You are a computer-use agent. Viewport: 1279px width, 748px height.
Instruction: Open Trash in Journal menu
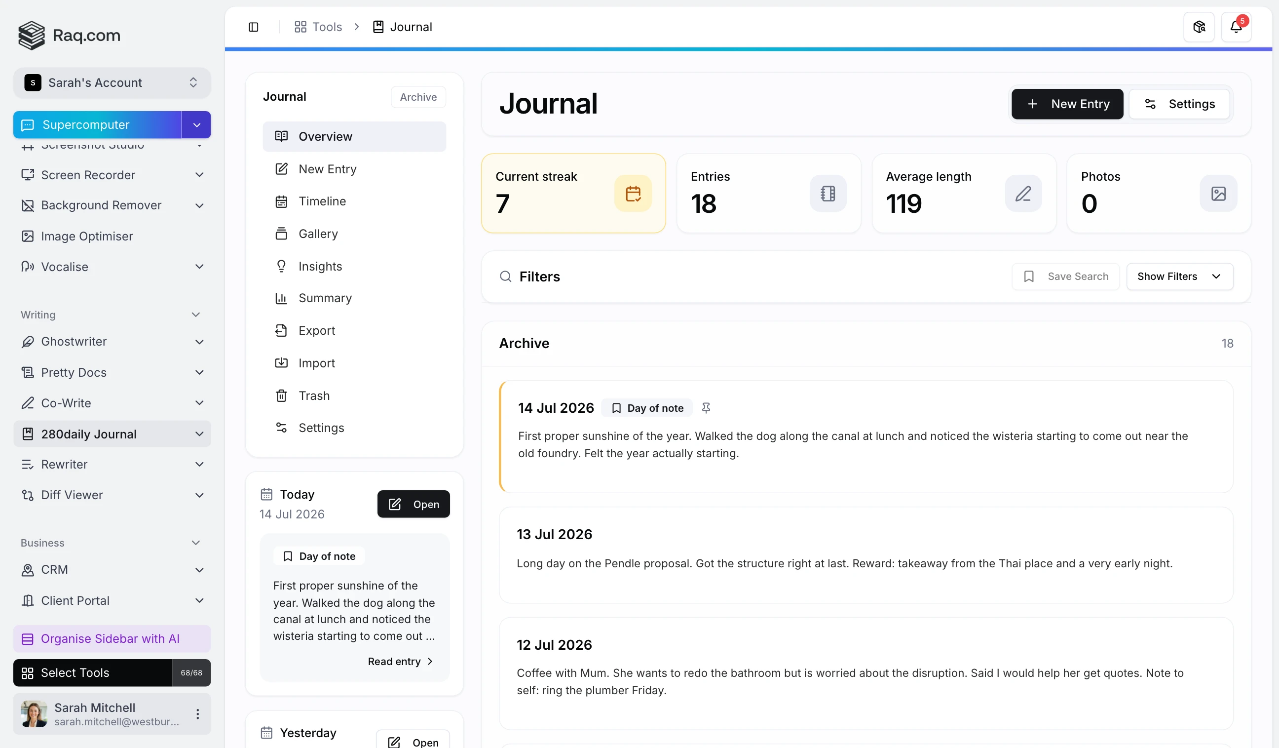click(x=354, y=395)
